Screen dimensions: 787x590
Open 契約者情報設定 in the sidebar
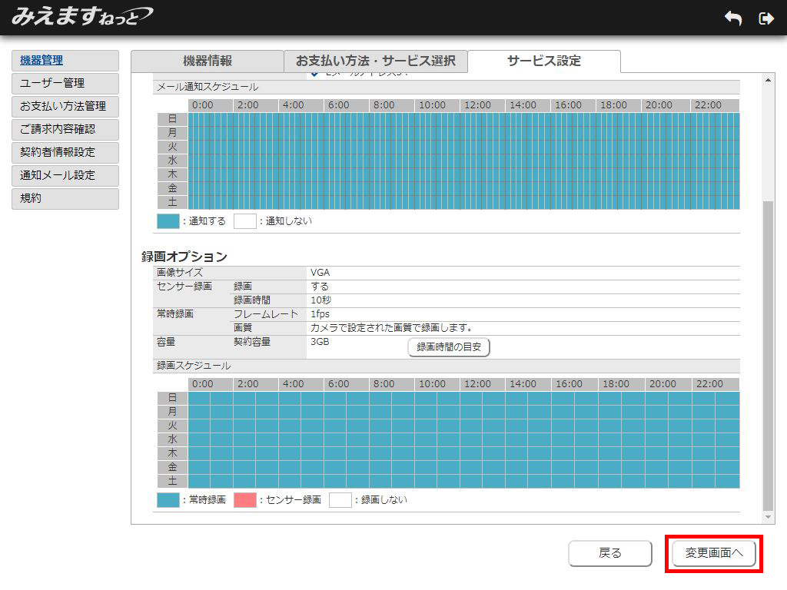[65, 153]
